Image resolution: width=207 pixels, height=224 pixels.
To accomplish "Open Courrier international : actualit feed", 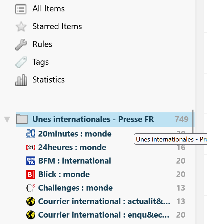I will 104,202.
